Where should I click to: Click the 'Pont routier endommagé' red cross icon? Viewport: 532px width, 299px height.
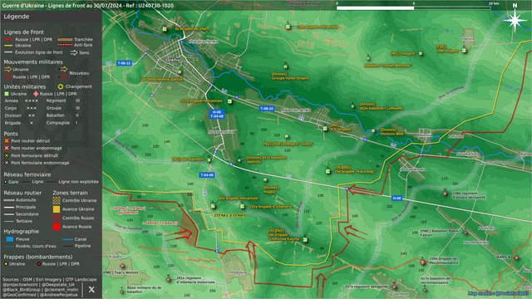pyautogui.click(x=7, y=148)
